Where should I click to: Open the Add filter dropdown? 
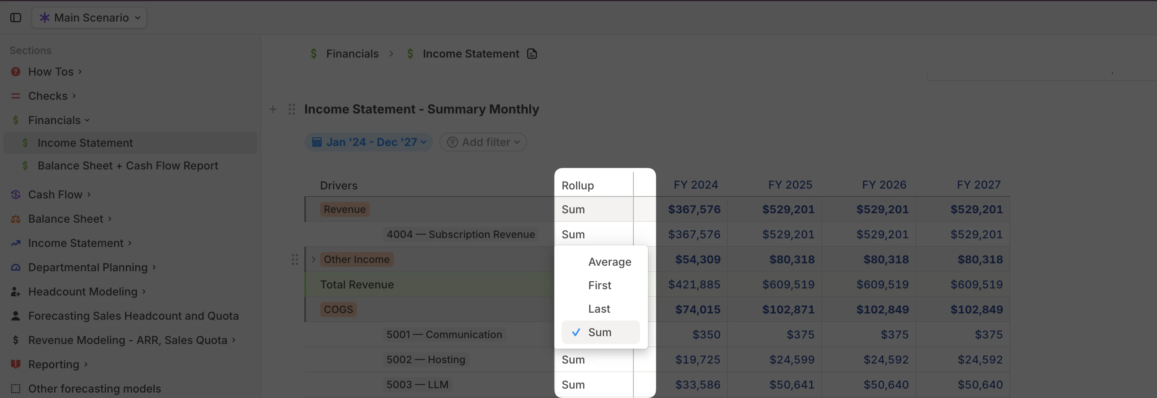(482, 142)
